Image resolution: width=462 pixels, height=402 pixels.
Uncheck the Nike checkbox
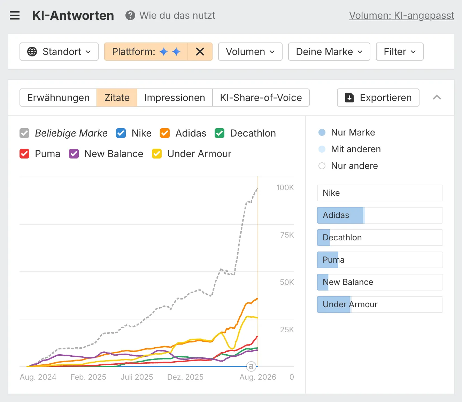point(121,133)
